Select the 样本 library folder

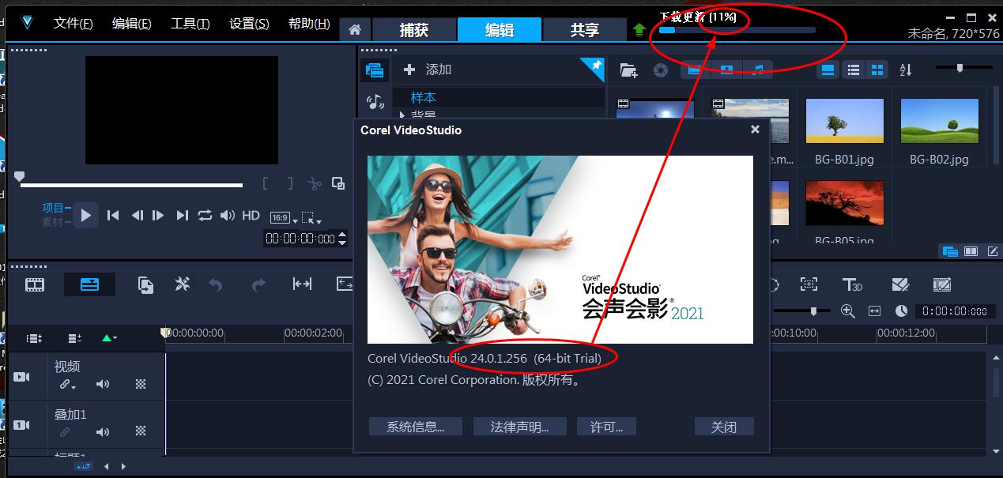click(424, 97)
